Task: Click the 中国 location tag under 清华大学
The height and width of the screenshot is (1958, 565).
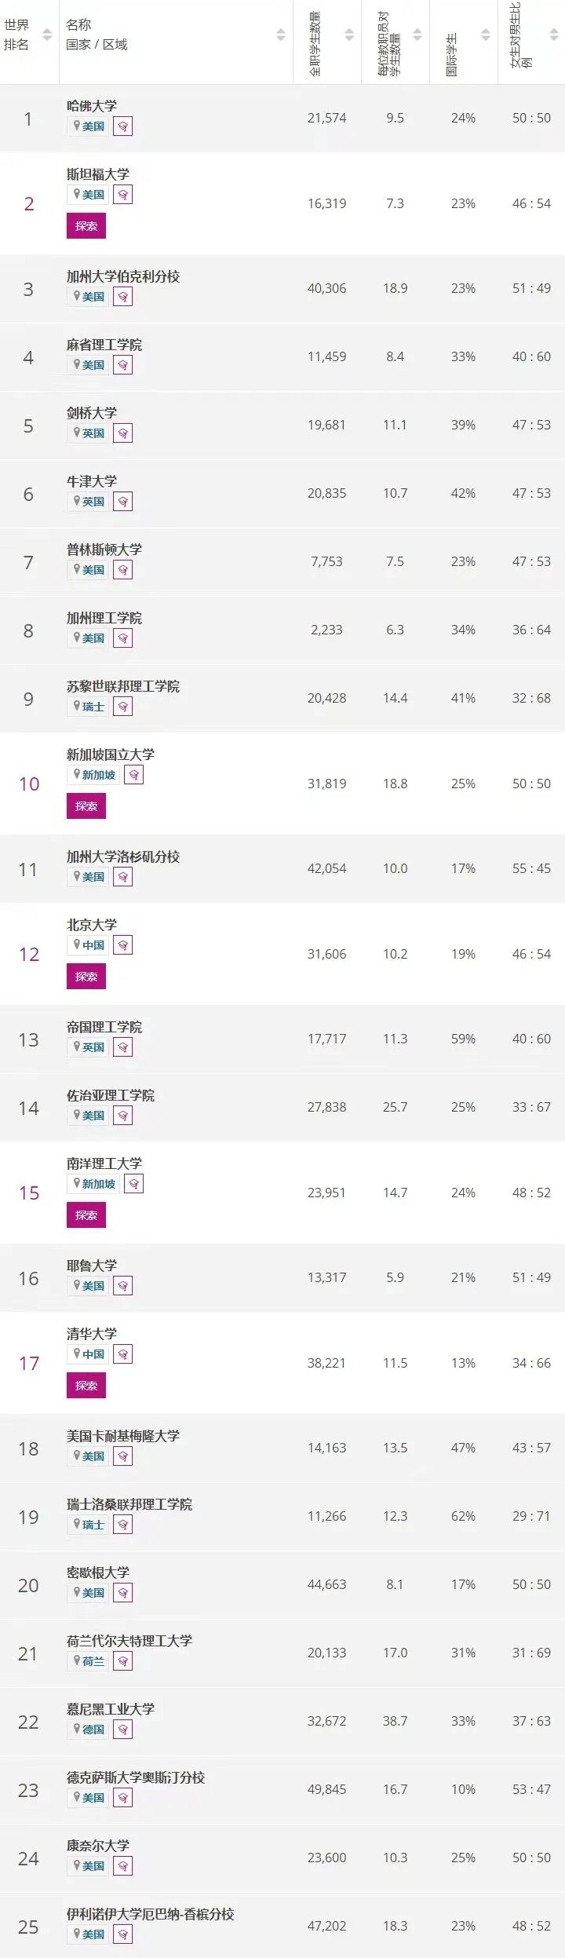Action: point(88,1354)
